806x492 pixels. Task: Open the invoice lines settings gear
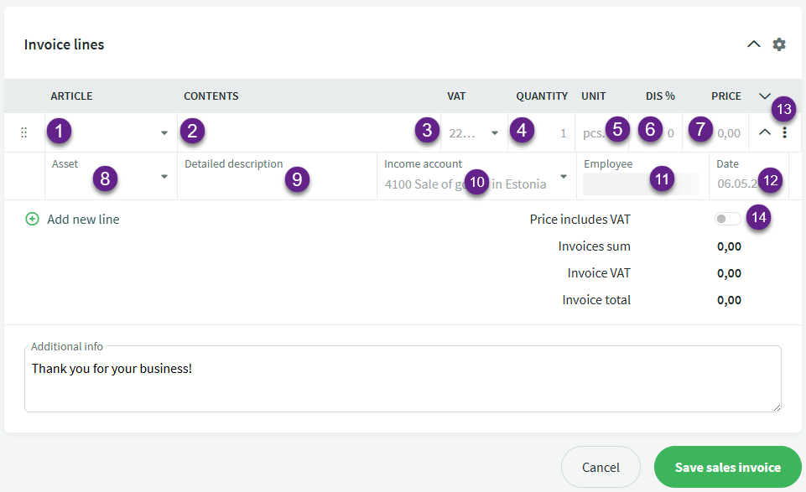[779, 44]
